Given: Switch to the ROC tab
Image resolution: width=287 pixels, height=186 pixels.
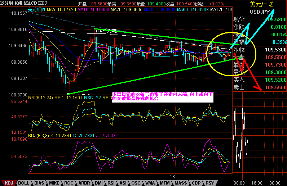Looking at the screenshot, I should [69, 183].
